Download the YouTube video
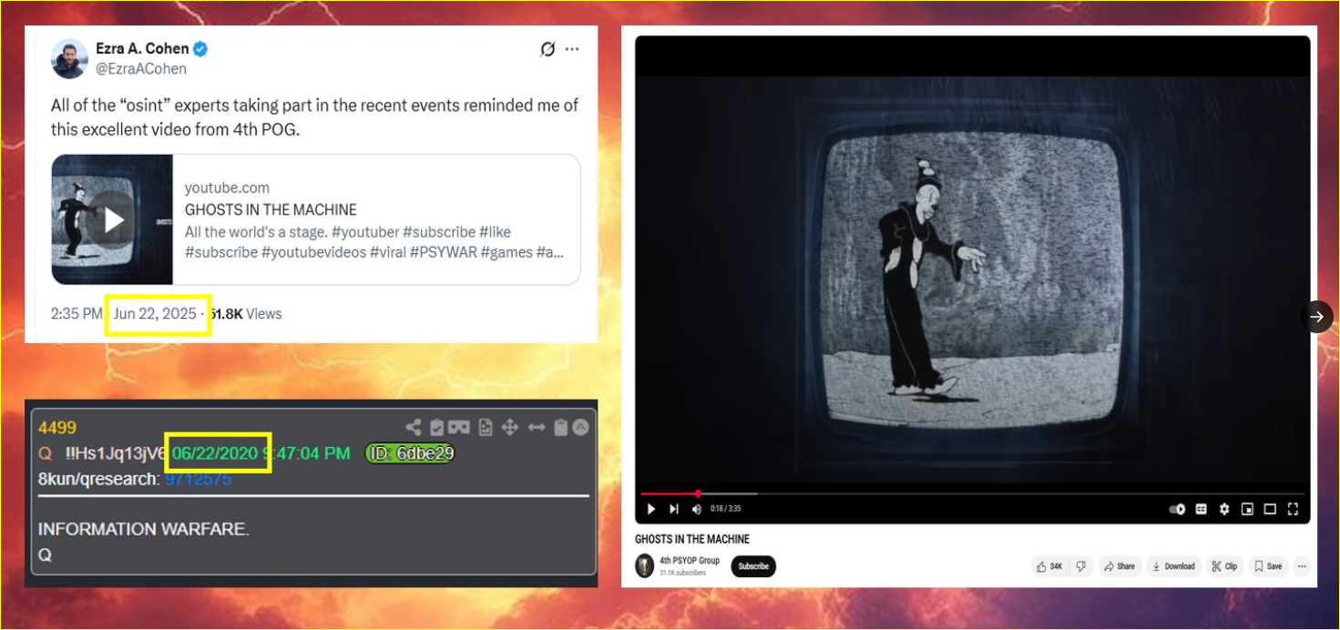Screen dimensions: 1340x630 [1173, 566]
